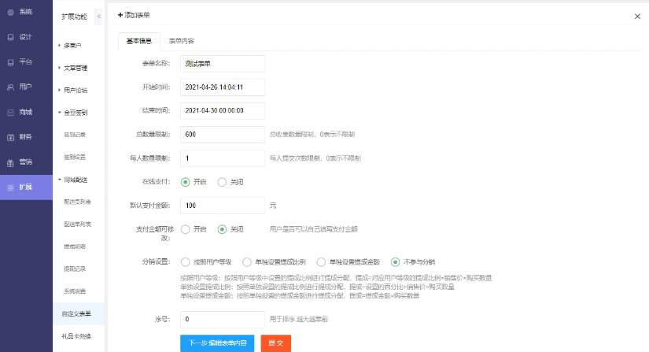Click the 设计 sidebar icon
Screen dimensions: 649x352
10,37
